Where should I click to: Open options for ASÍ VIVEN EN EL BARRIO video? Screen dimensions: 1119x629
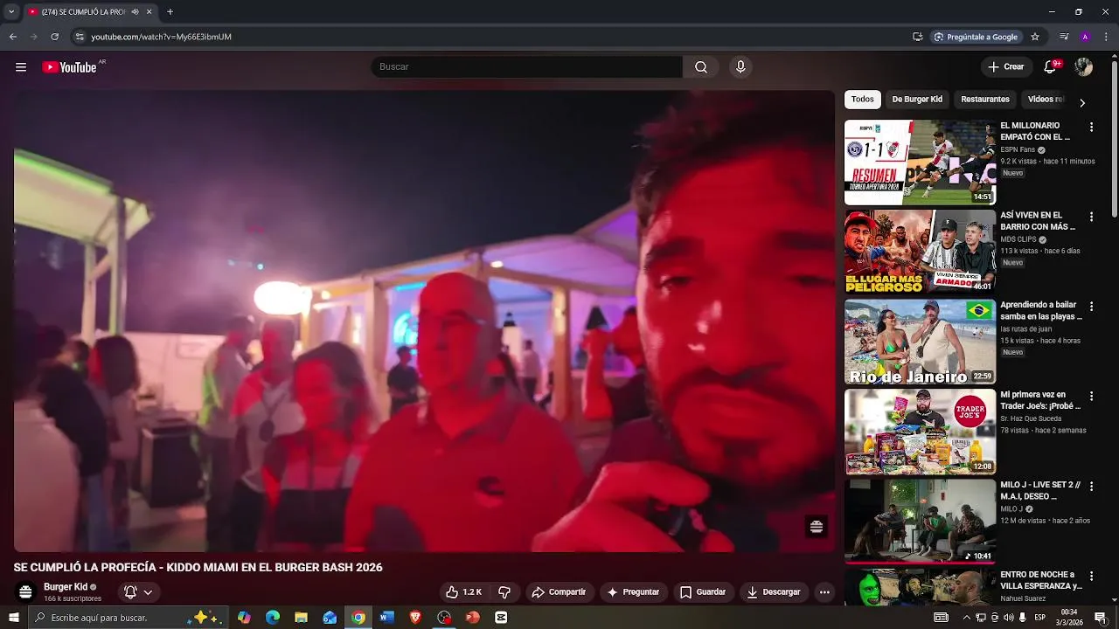1091,217
